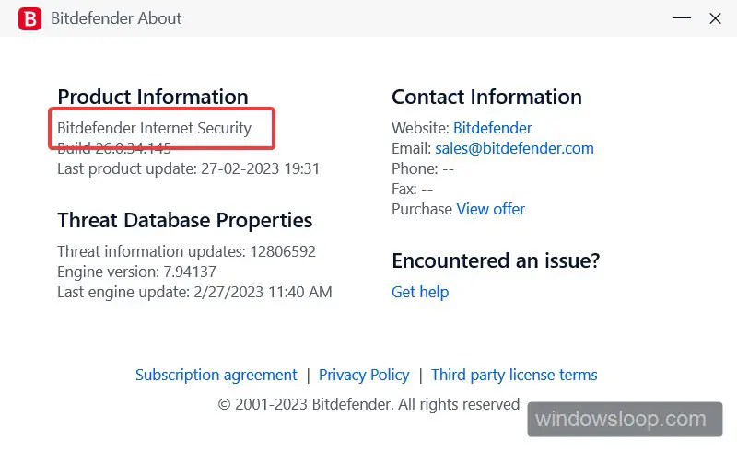Click the Last product update line
This screenshot has height=451, width=737.
click(189, 168)
